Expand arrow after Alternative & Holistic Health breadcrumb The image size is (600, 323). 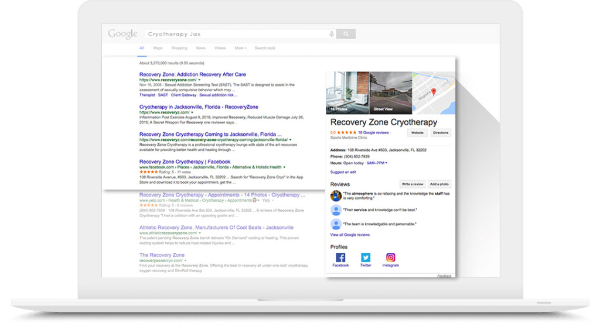pos(284,167)
